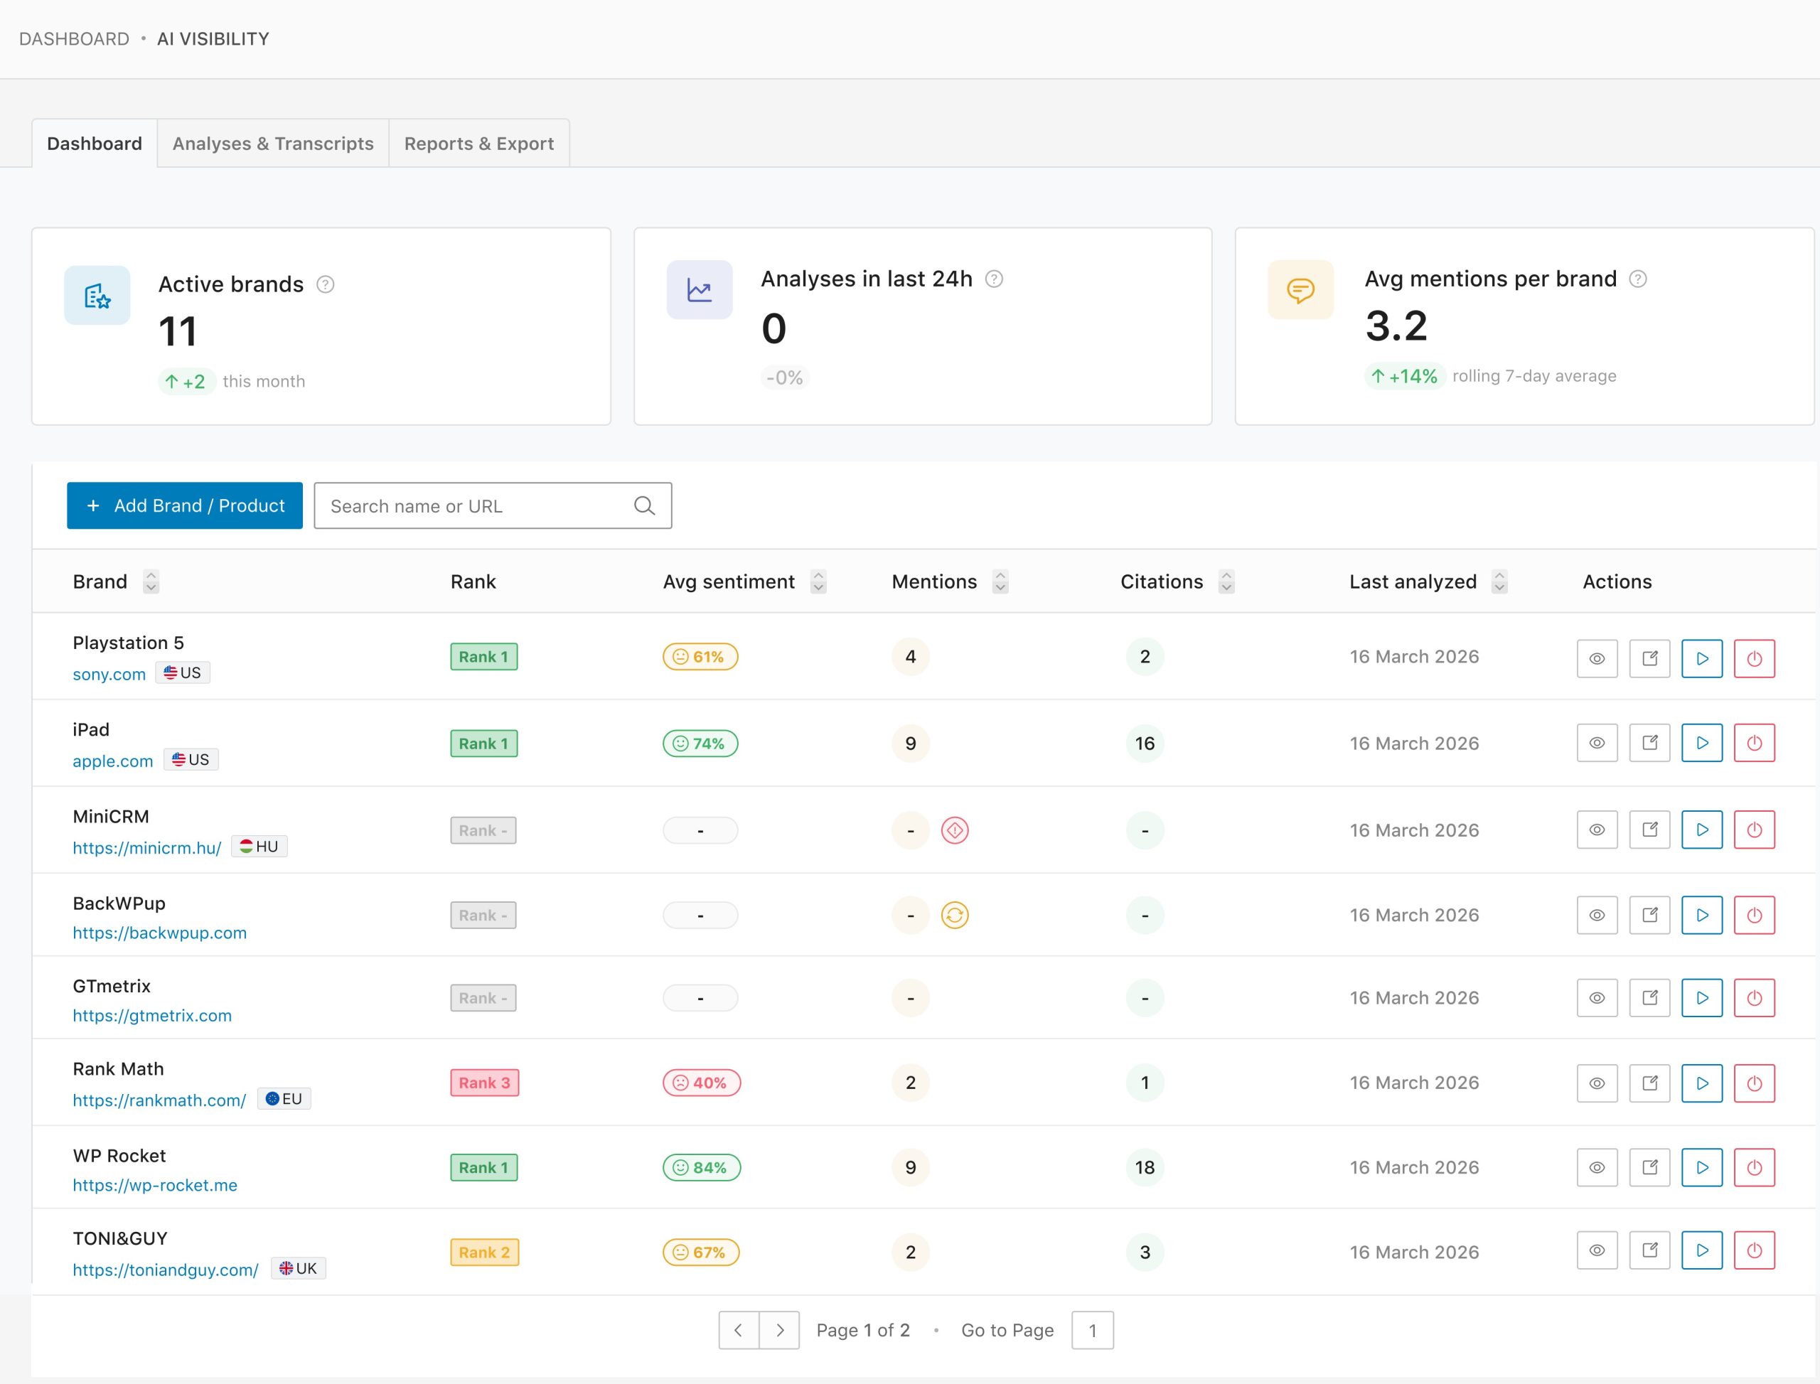The height and width of the screenshot is (1384, 1820).
Task: Deactivate the GTmetrix brand
Action: [1754, 997]
